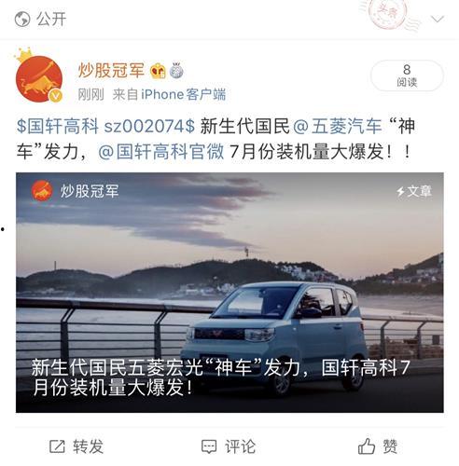Viewport: 459px width, 466px height.
Task: Open the article card with the car photo
Action: point(229,293)
